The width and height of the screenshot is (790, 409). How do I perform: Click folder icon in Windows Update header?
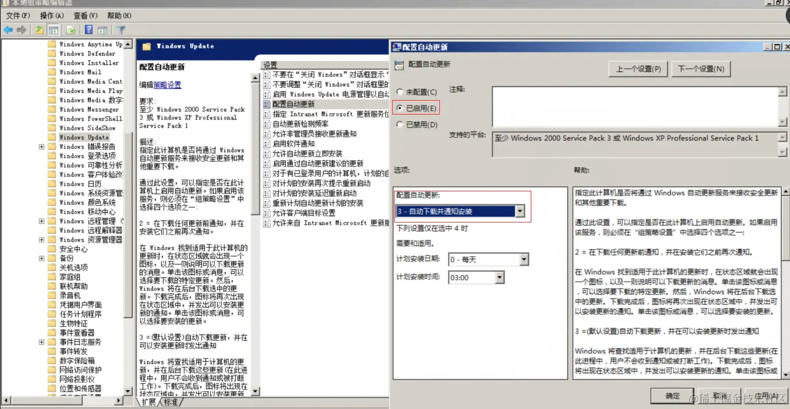pos(146,46)
